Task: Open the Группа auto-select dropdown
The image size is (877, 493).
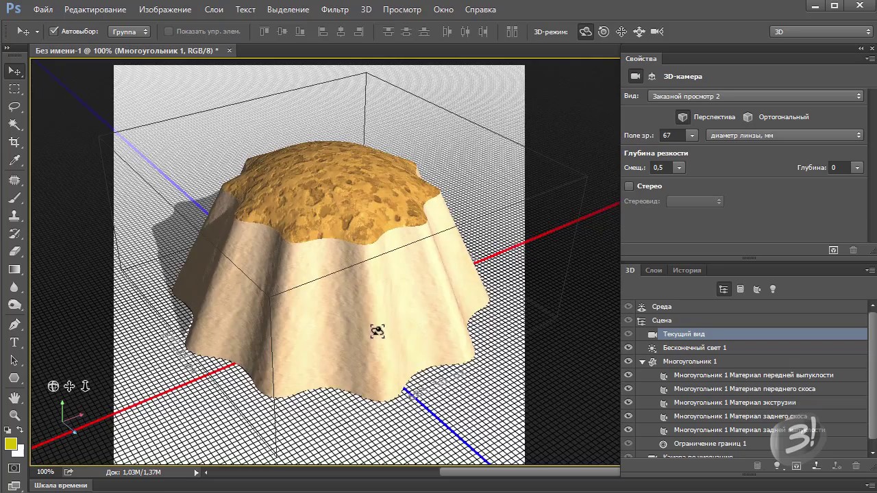Action: pyautogui.click(x=129, y=31)
